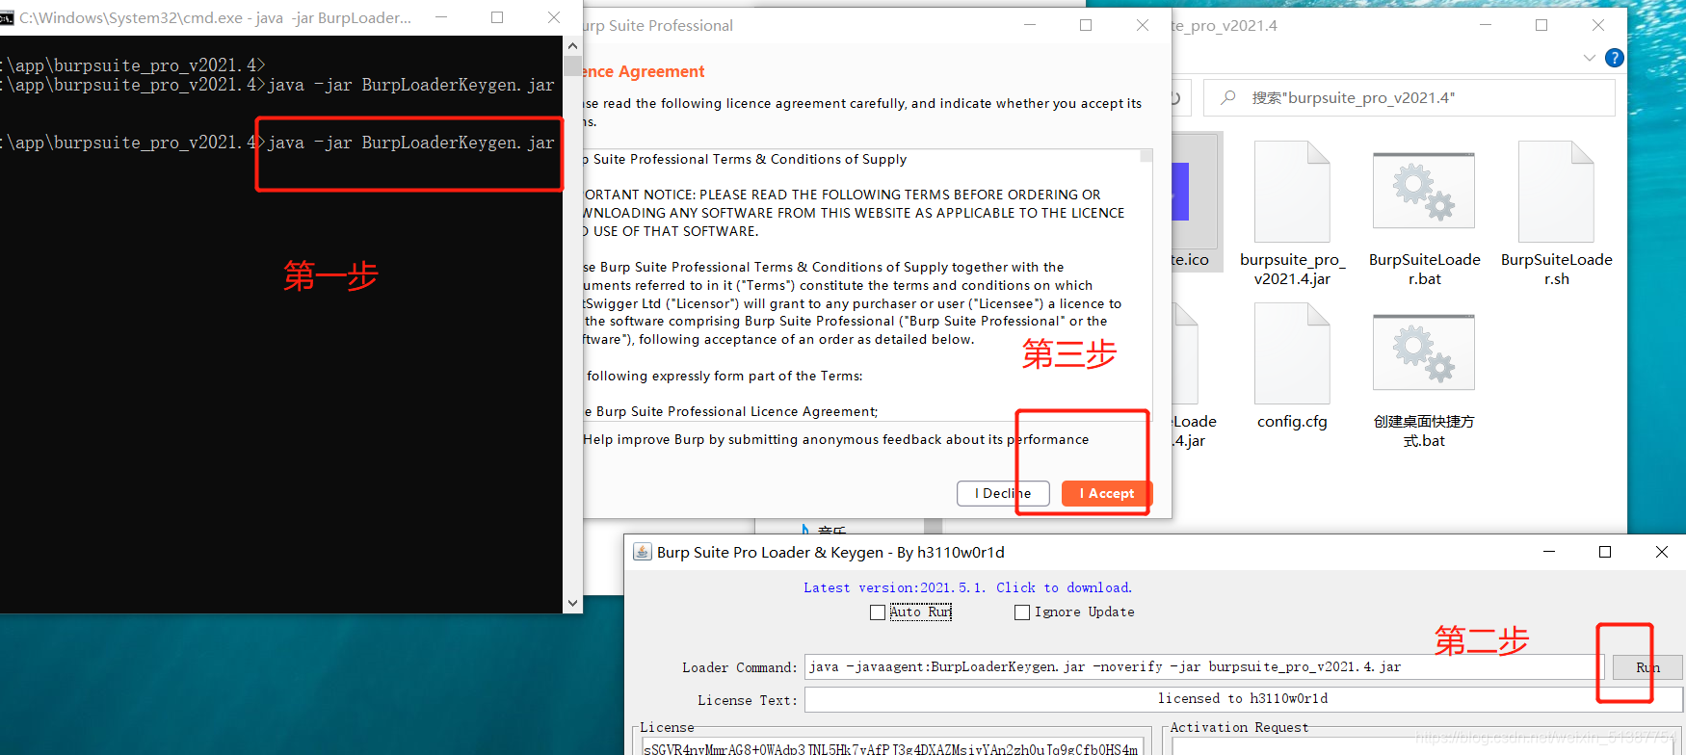Enable the Auto Run checkbox
This screenshot has height=755, width=1686.
pyautogui.click(x=878, y=612)
